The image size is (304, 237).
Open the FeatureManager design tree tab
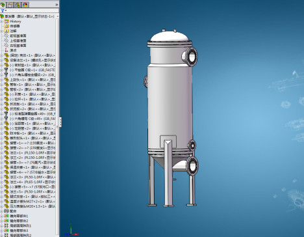coord(3,5)
